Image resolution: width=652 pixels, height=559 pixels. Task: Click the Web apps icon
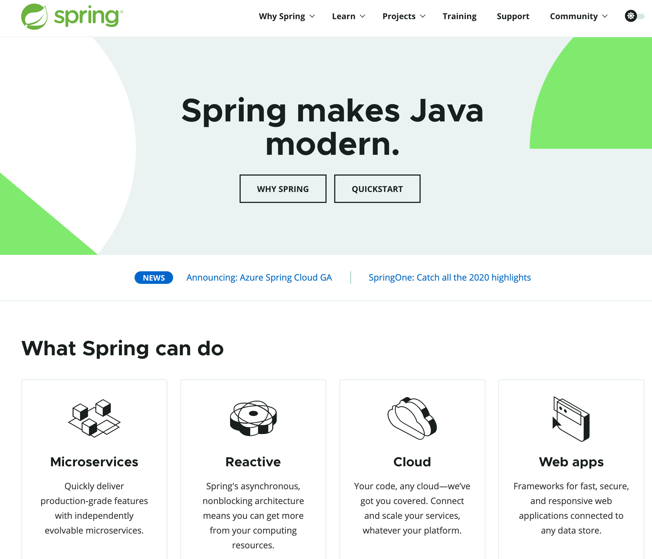pyautogui.click(x=571, y=419)
